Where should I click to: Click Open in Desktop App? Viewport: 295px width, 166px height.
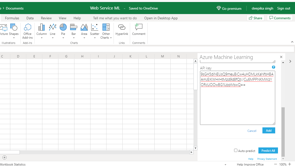[161, 18]
